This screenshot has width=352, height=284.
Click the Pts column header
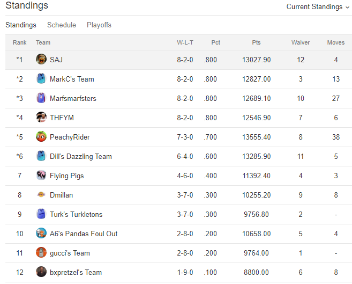click(256, 42)
